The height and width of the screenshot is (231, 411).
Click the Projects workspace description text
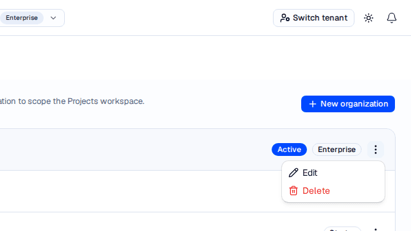72,101
